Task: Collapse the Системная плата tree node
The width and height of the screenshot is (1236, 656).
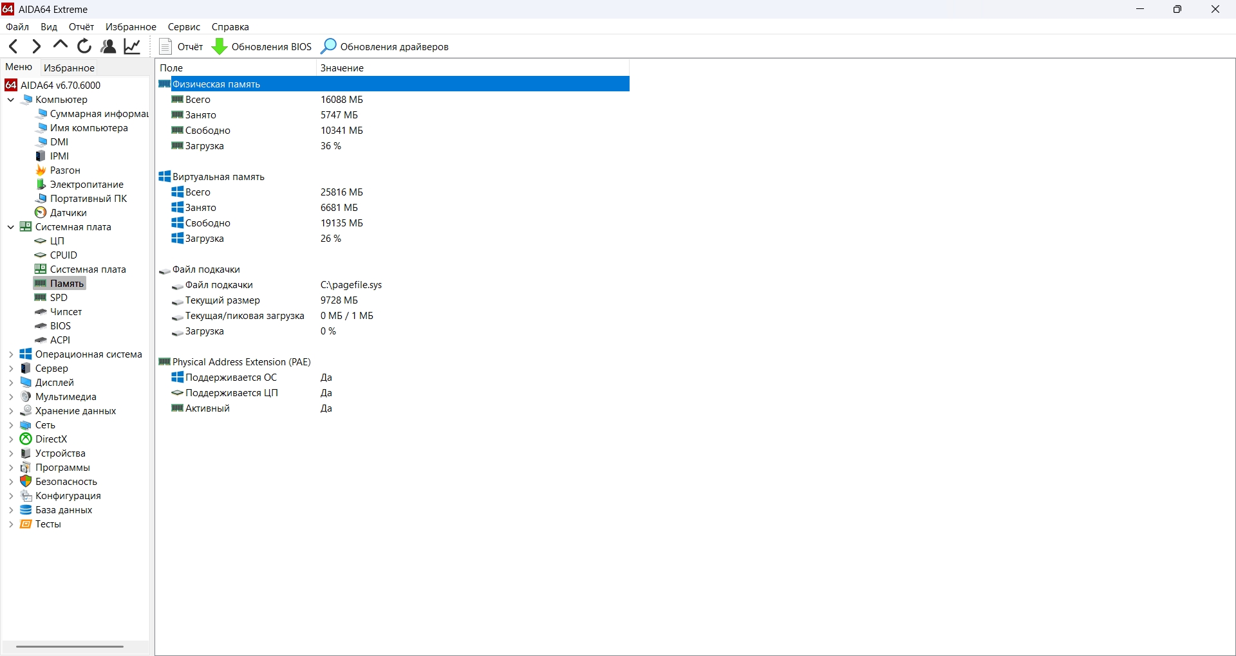Action: (11, 227)
